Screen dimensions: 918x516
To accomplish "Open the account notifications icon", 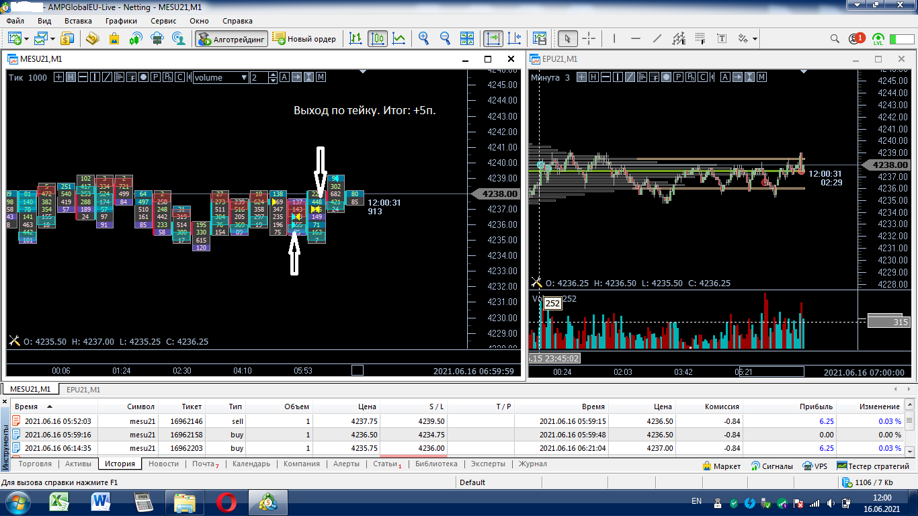I will coord(856,38).
